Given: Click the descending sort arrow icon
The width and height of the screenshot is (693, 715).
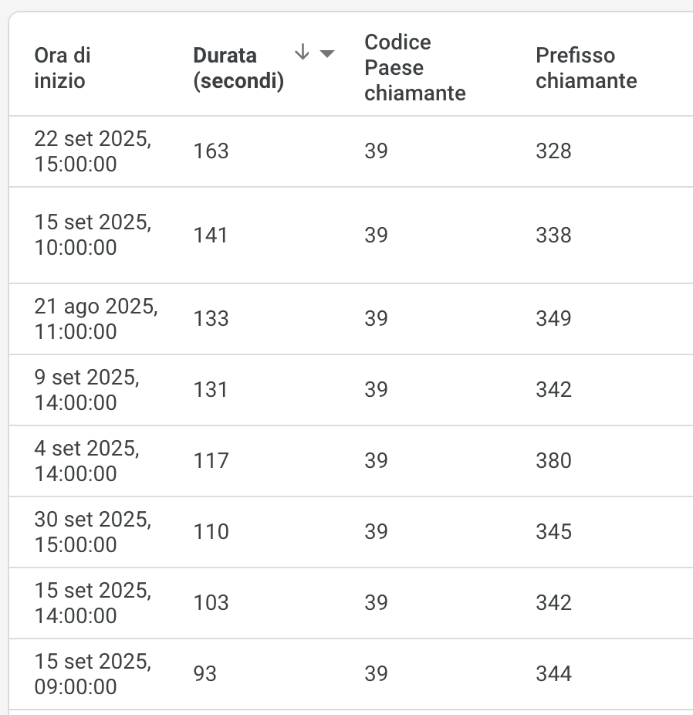Looking at the screenshot, I should (301, 53).
